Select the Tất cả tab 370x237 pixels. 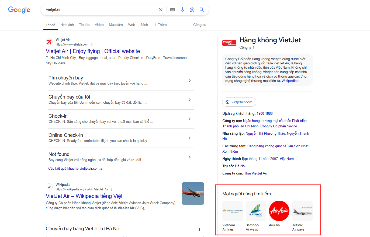[50, 25]
